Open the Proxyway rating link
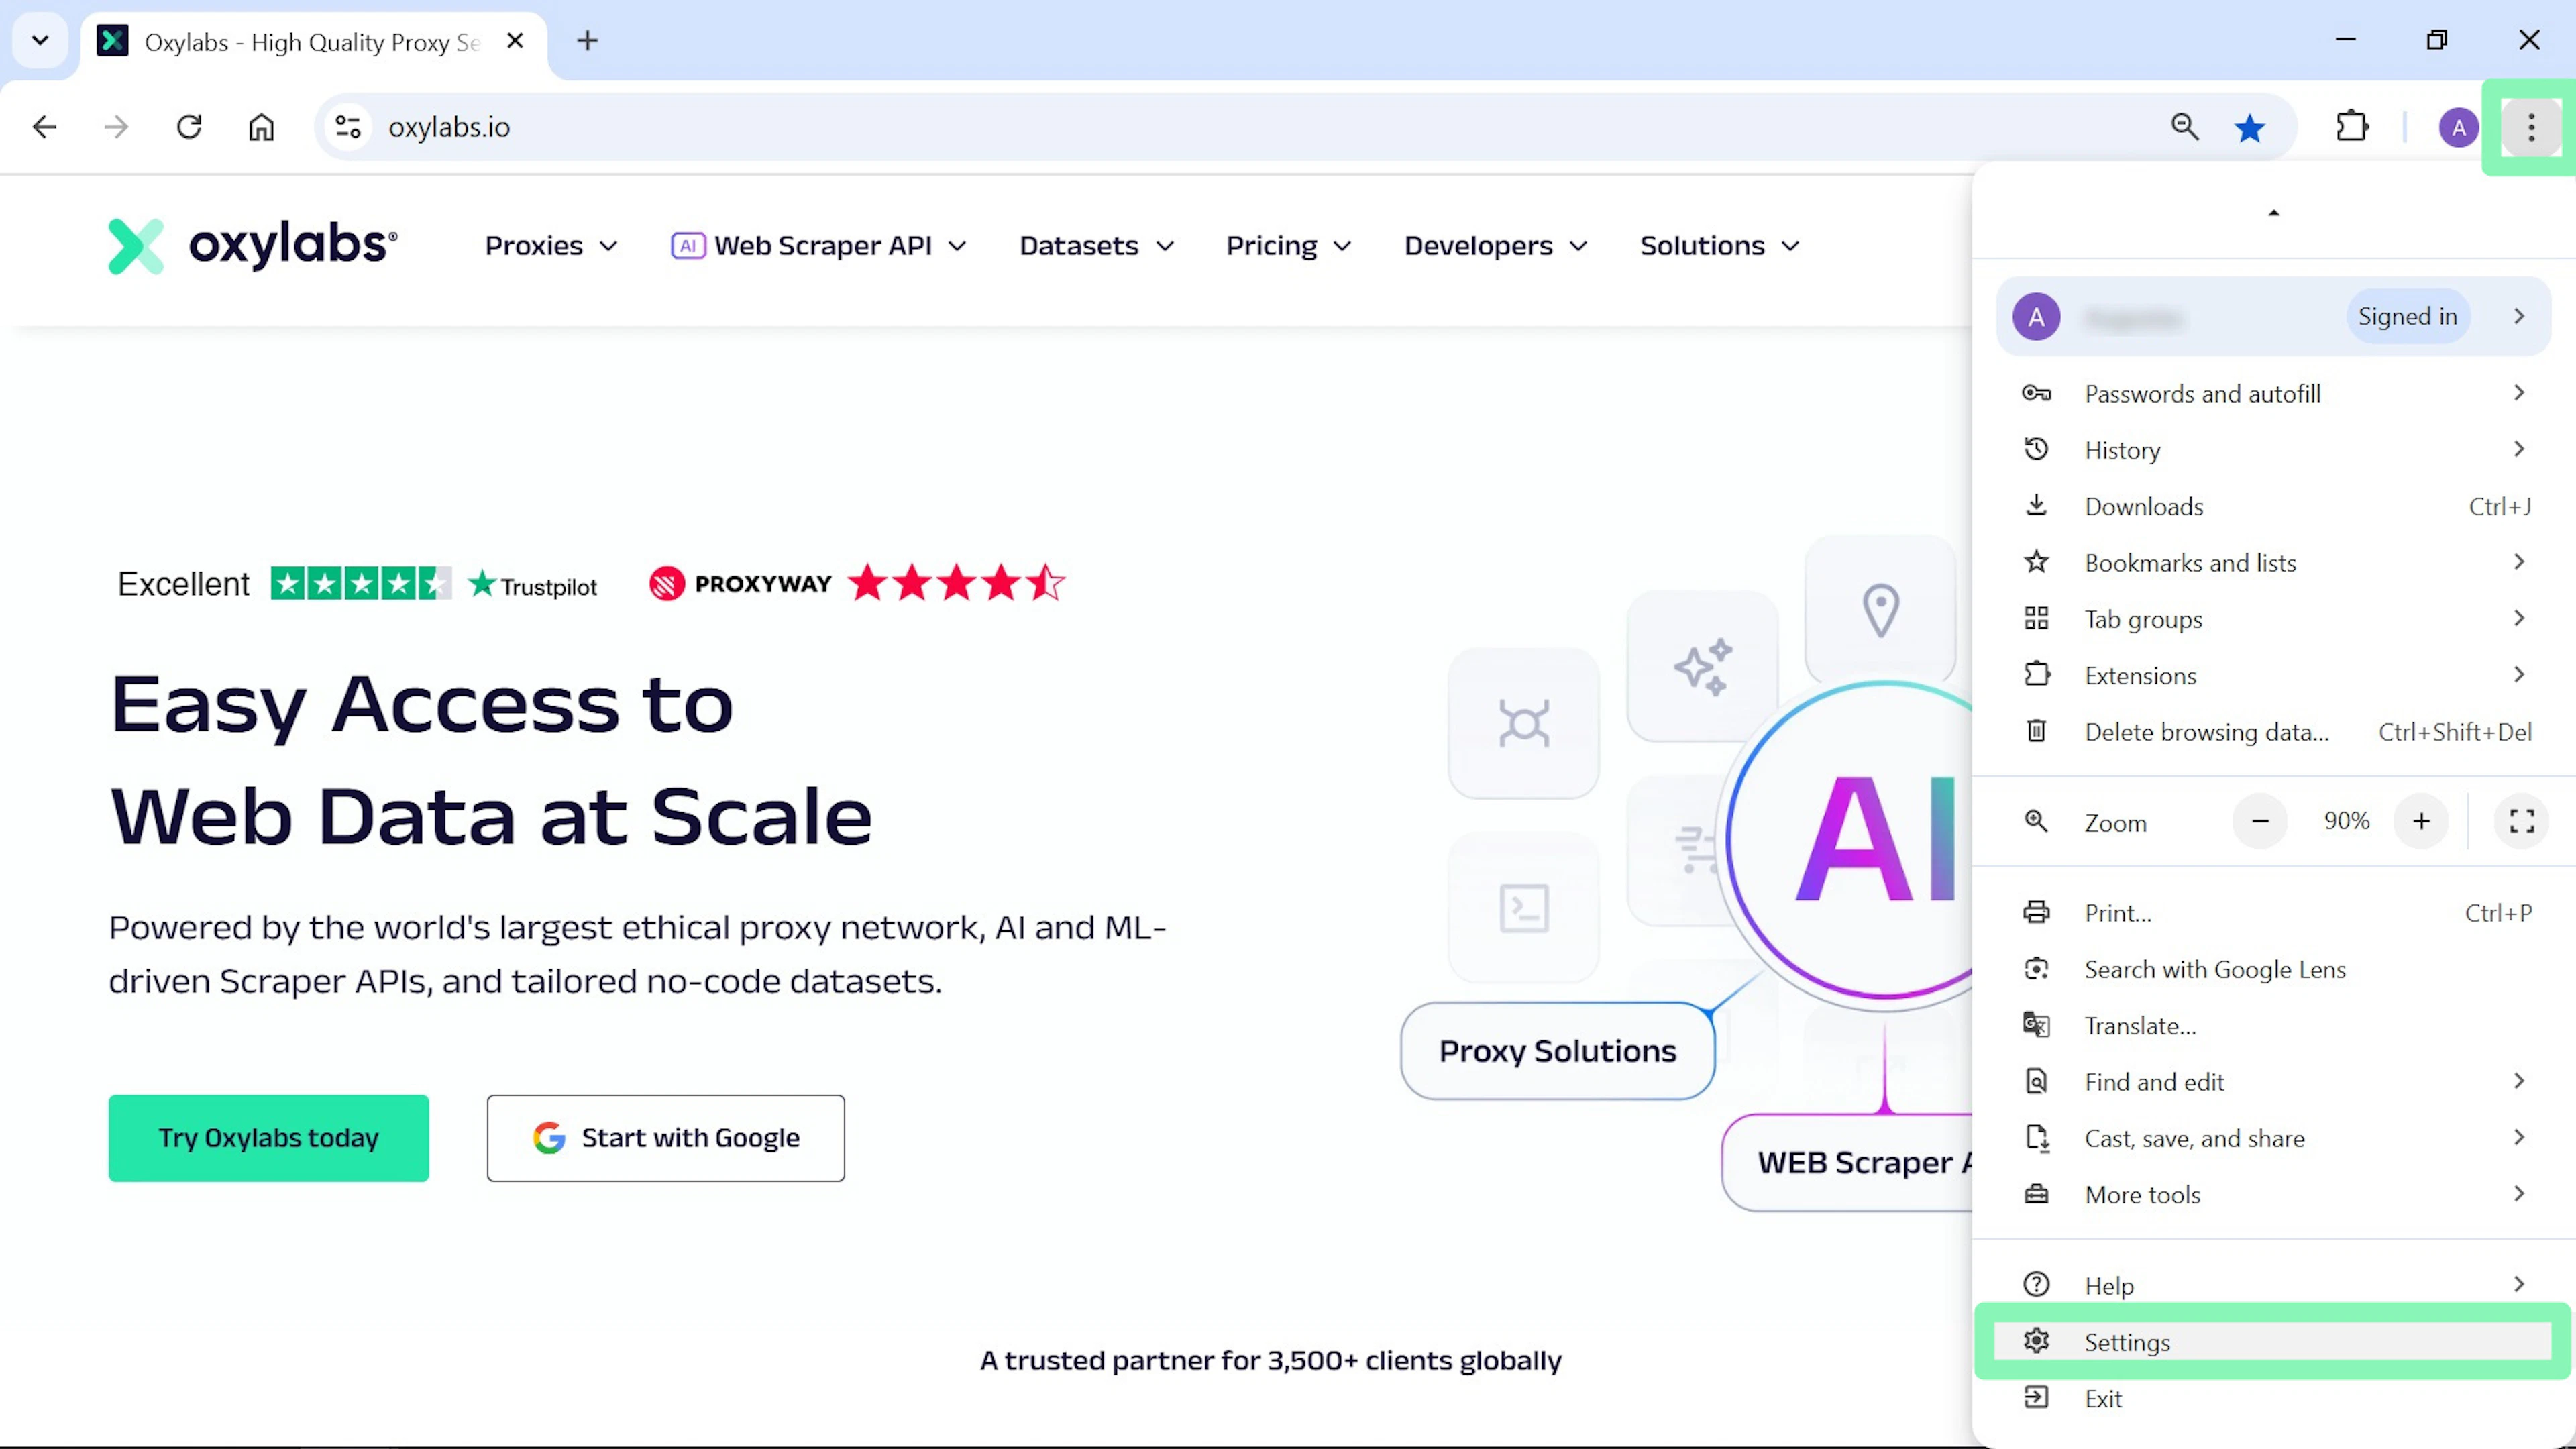Image resolution: width=2576 pixels, height=1449 pixels. tap(857, 583)
